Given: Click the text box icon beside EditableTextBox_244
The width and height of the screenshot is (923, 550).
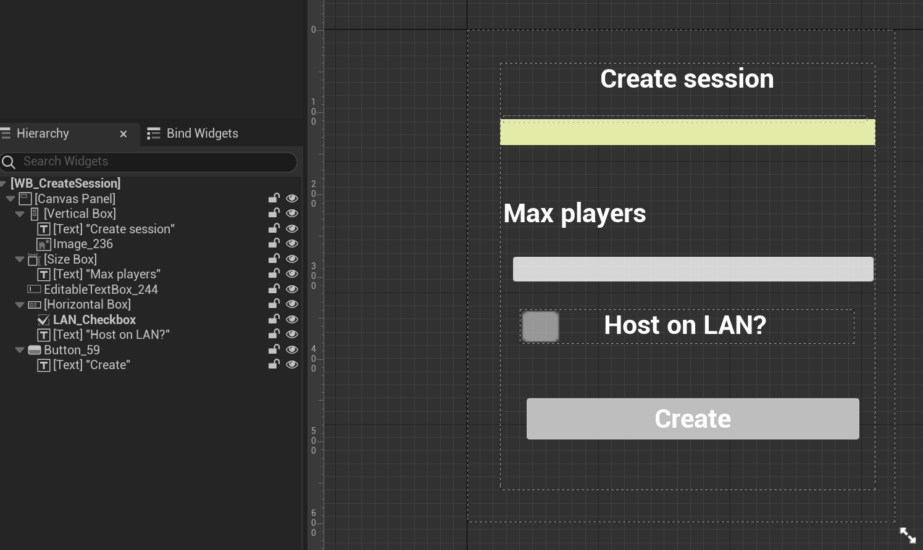Looking at the screenshot, I should (x=35, y=290).
